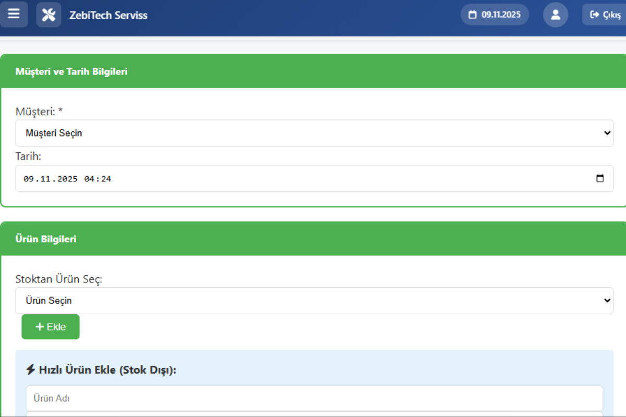This screenshot has width=626, height=417.
Task: Click the wrench and screwdriver logo icon
Action: [49, 15]
